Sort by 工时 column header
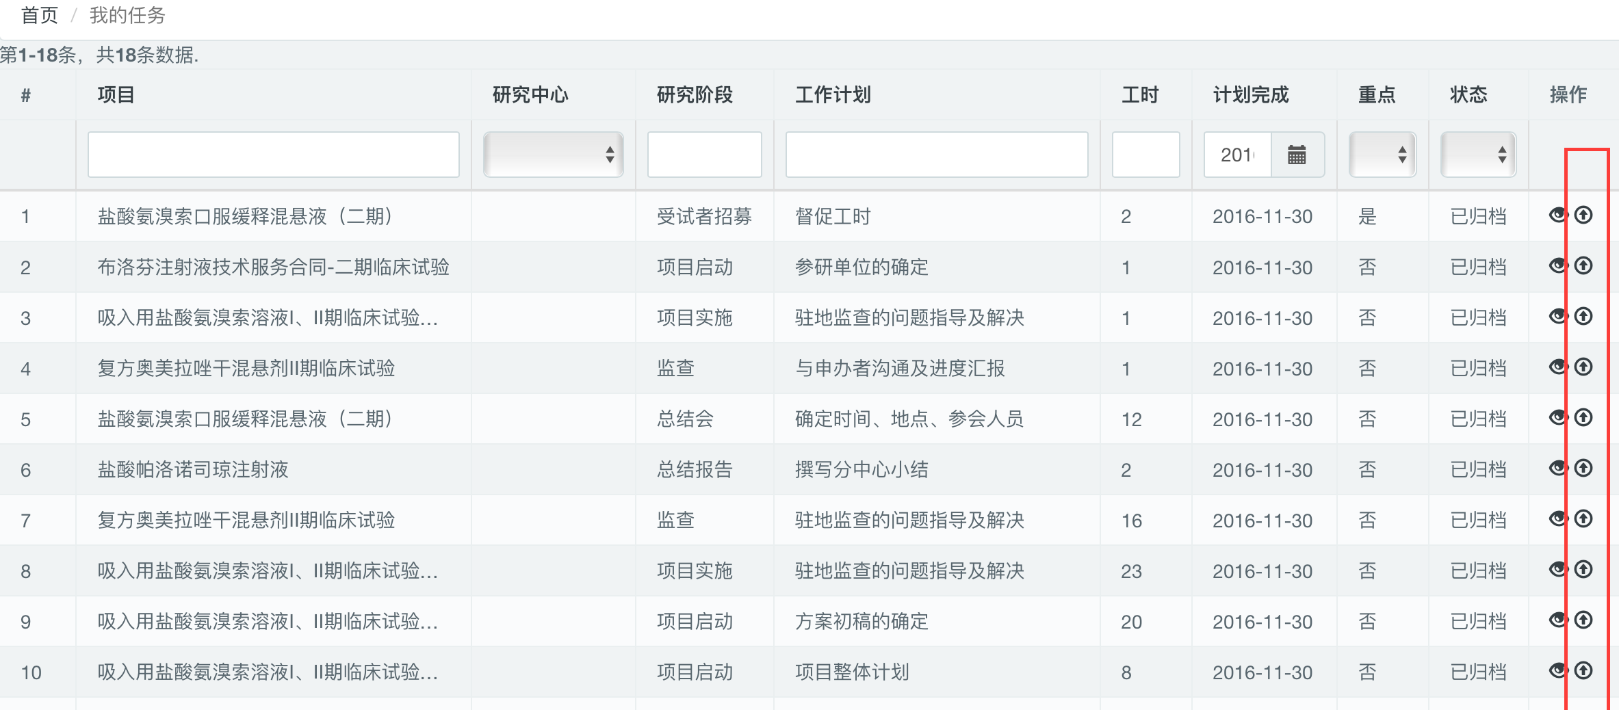The width and height of the screenshot is (1619, 710). [x=1140, y=94]
